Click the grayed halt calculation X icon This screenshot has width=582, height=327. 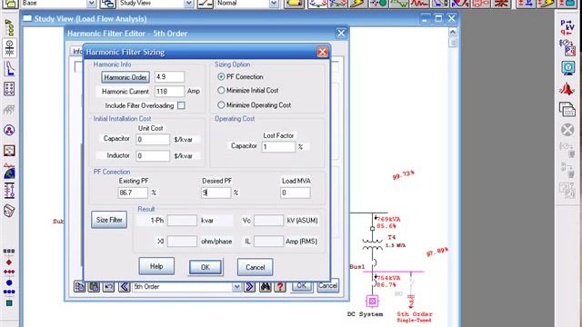pos(567,130)
